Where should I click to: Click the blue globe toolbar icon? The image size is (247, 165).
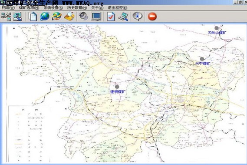pos(45,17)
